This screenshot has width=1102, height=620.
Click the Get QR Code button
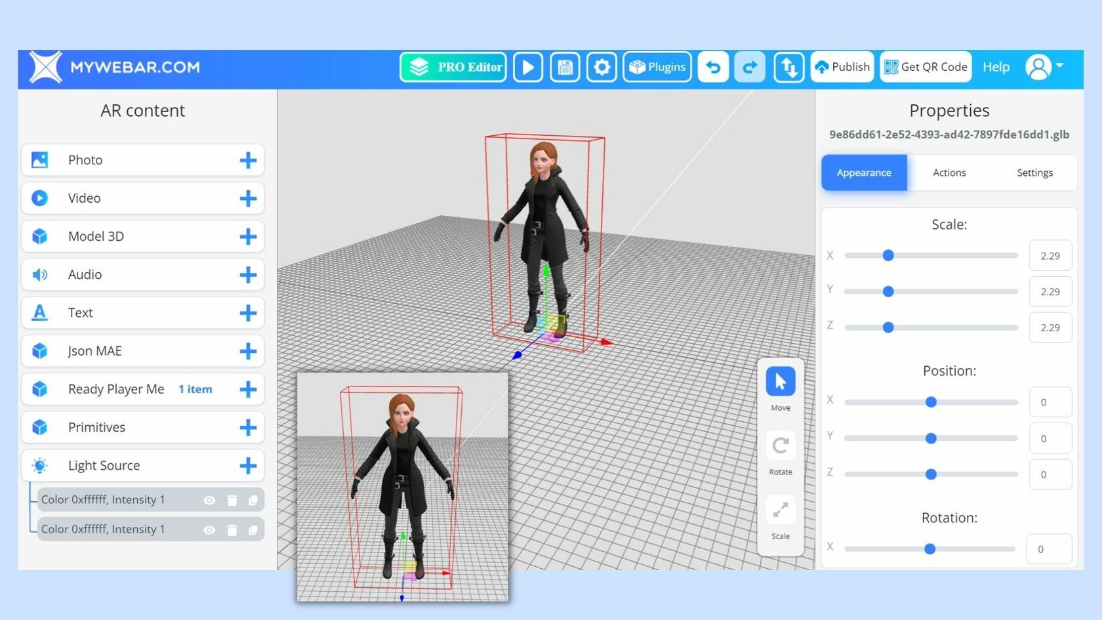pos(926,66)
